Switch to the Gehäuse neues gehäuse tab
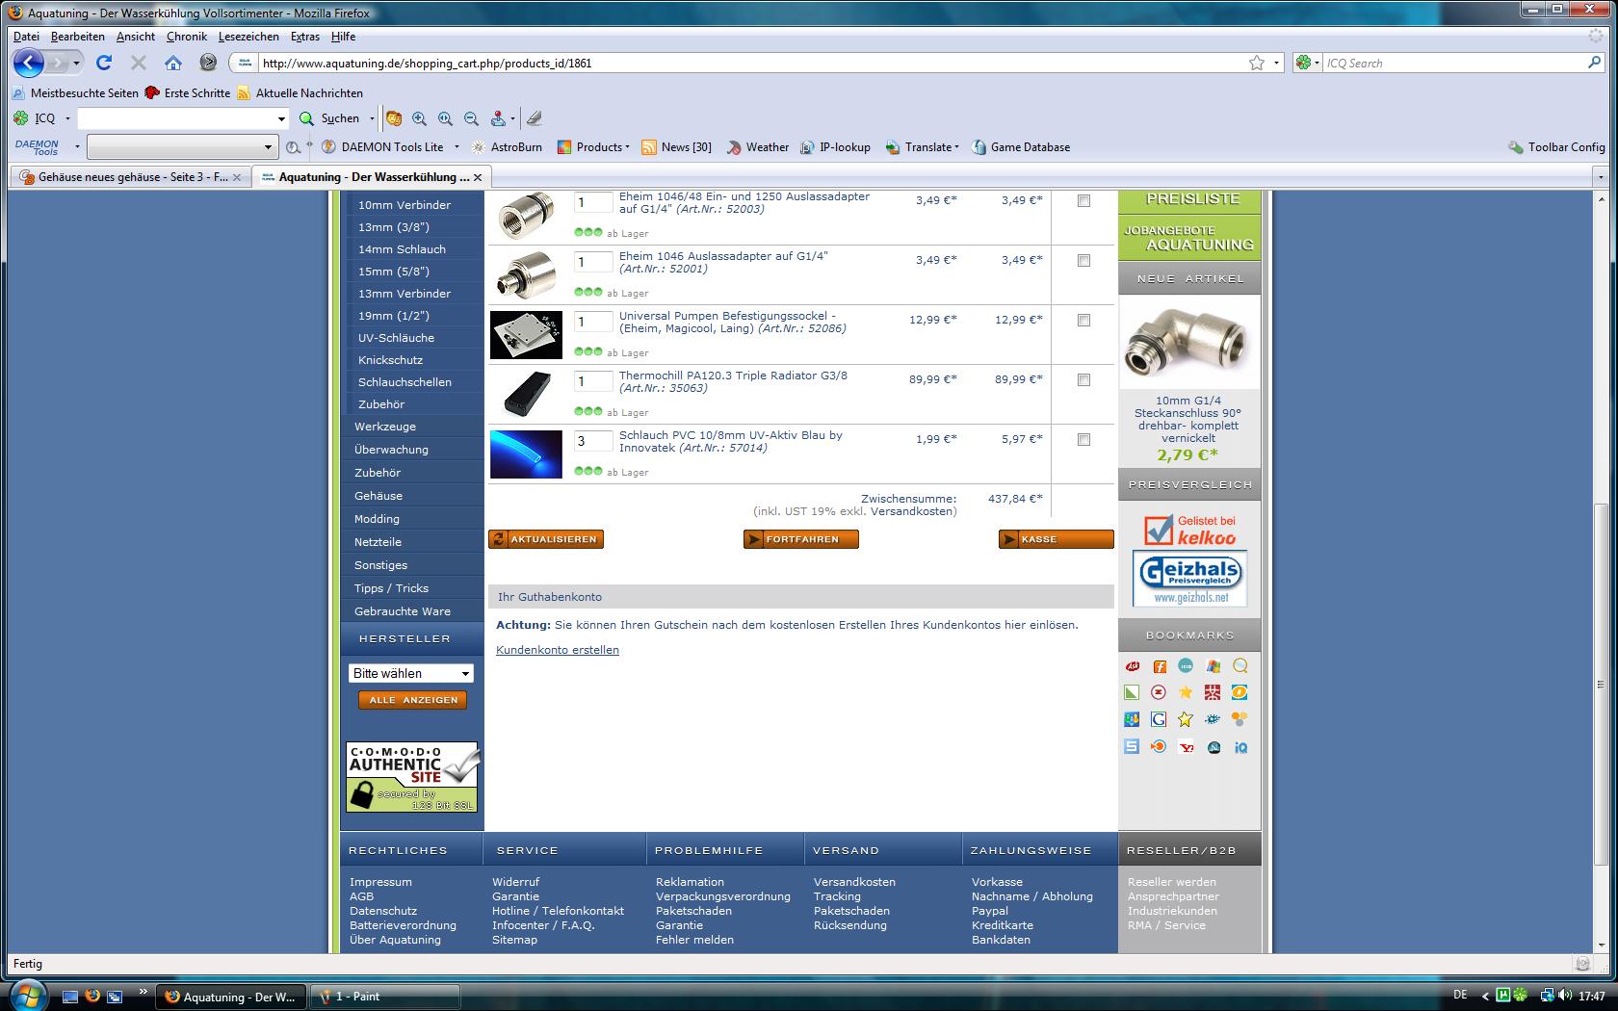The width and height of the screenshot is (1618, 1011). [x=131, y=177]
